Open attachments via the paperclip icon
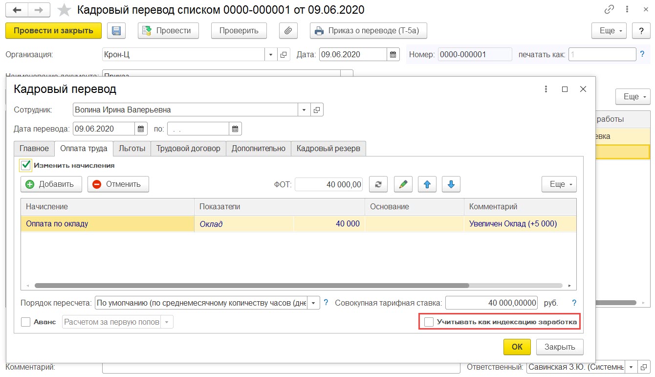Viewport: 655px width, 377px height. pyautogui.click(x=288, y=31)
